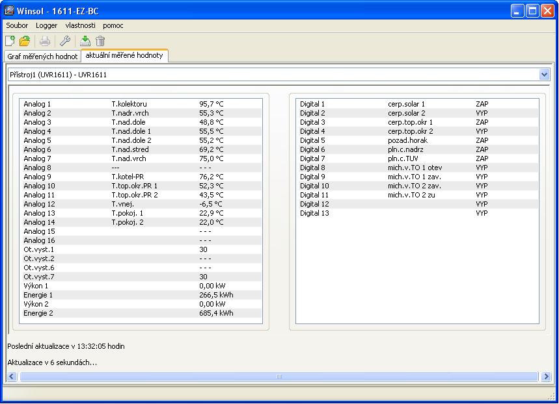Select the Analog 8 row label
The height and width of the screenshot is (404, 559).
[38, 168]
